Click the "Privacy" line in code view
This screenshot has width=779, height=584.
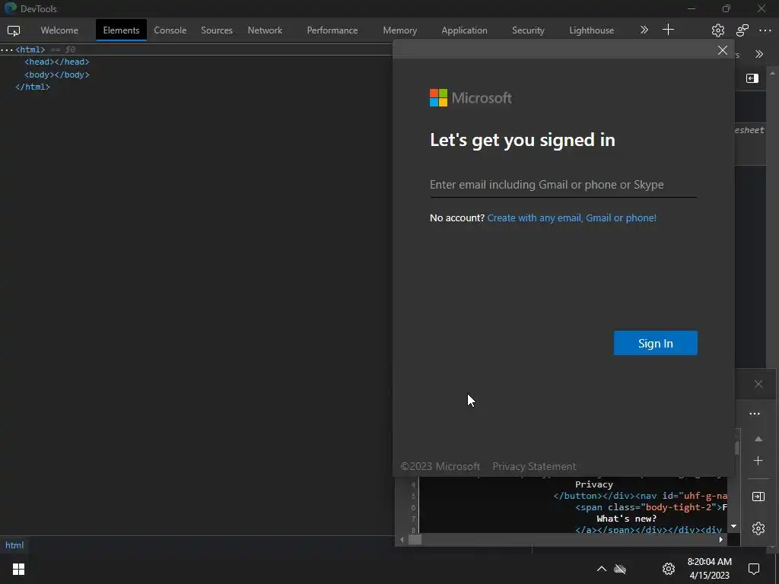pyautogui.click(x=593, y=484)
